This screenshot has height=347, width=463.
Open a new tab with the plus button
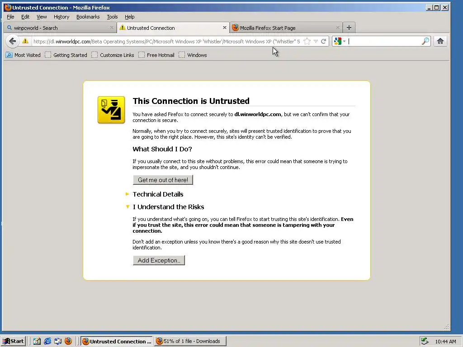pos(349,28)
